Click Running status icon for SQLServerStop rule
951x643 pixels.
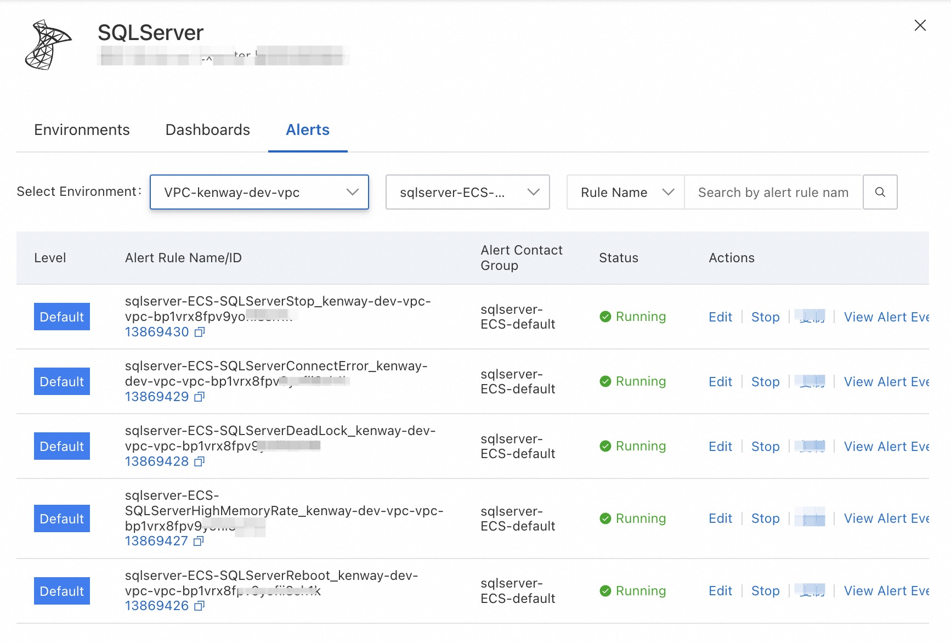coord(605,317)
